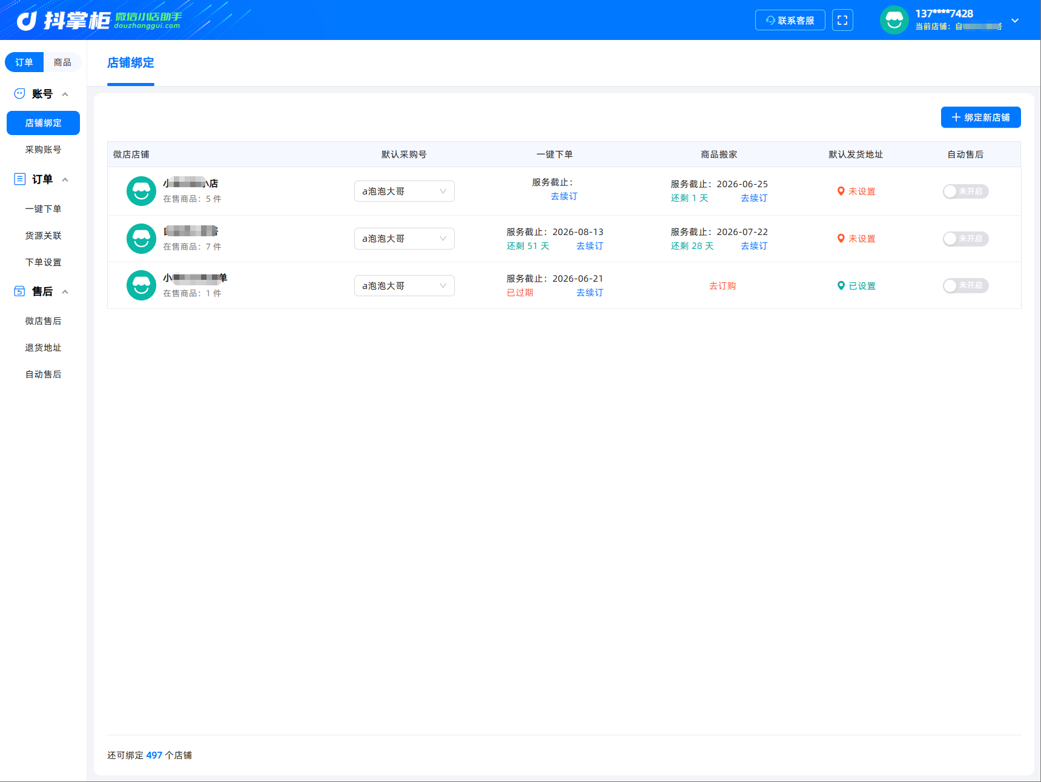The height and width of the screenshot is (782, 1041).
Task: Enable 自动售后 toggle for 7 件 shop
Action: (965, 239)
